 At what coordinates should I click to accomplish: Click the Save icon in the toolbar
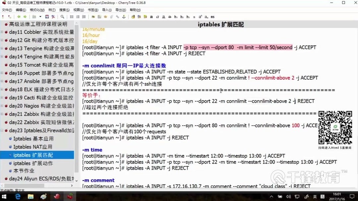pyautogui.click(x=46, y=16)
